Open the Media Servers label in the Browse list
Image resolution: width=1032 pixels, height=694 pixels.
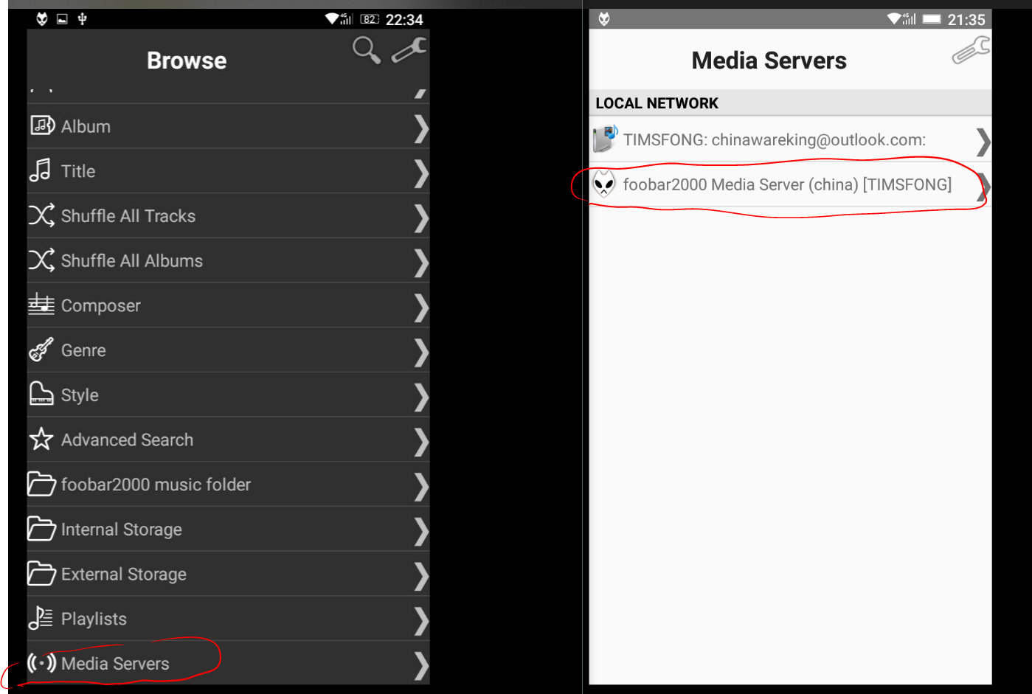[x=115, y=664]
